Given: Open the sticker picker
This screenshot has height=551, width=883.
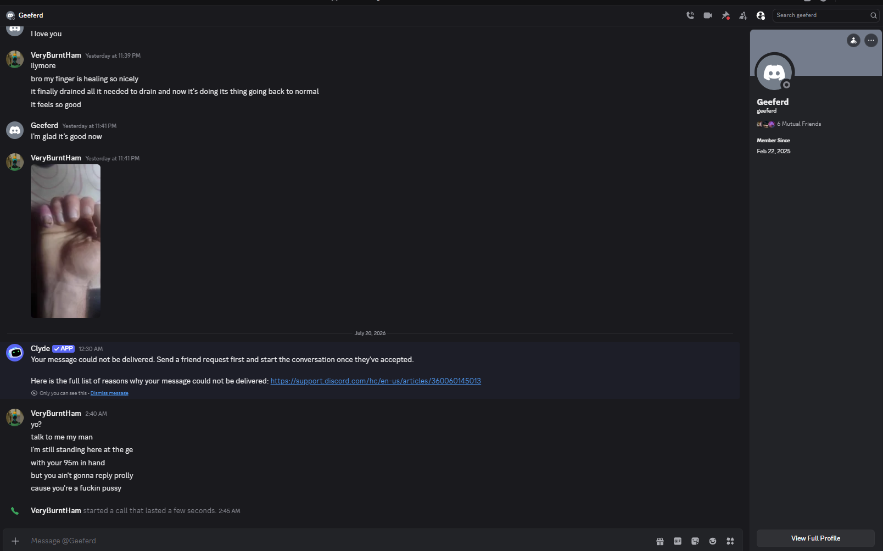Looking at the screenshot, I should pos(695,541).
